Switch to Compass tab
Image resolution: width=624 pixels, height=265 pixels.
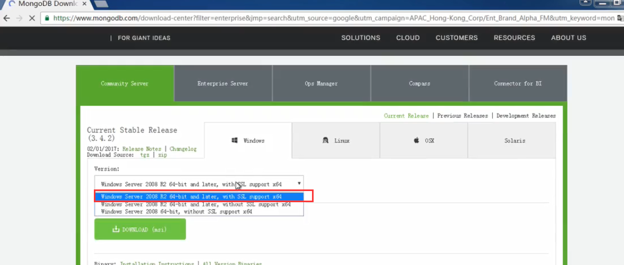tap(419, 84)
